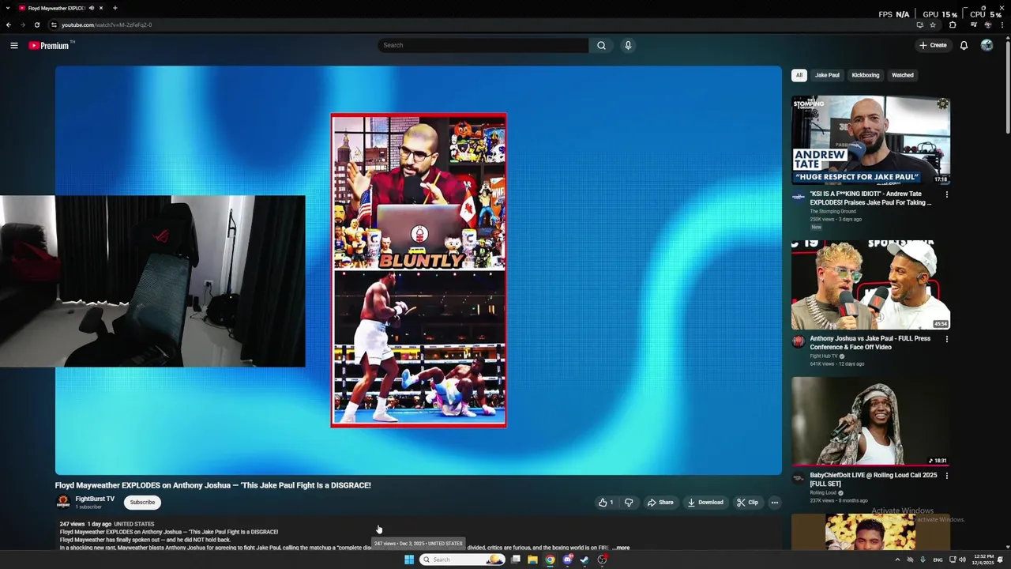1011x569 pixels.
Task: Click the search magnifier button
Action: pyautogui.click(x=601, y=45)
